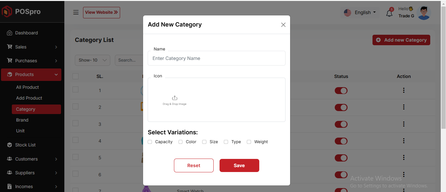Tick the Weight variation checkbox
This screenshot has width=446, height=192.
(249, 142)
